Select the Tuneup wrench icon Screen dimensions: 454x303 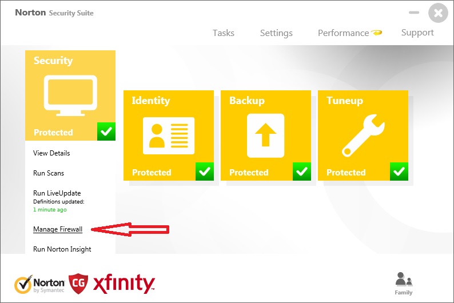(x=363, y=136)
